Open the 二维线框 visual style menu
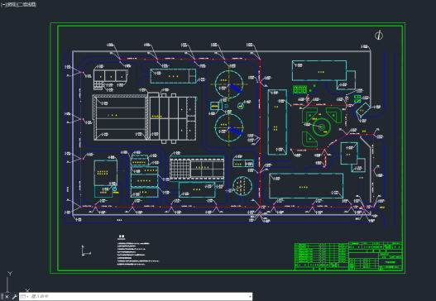This screenshot has height=301, width=436. (26, 5)
